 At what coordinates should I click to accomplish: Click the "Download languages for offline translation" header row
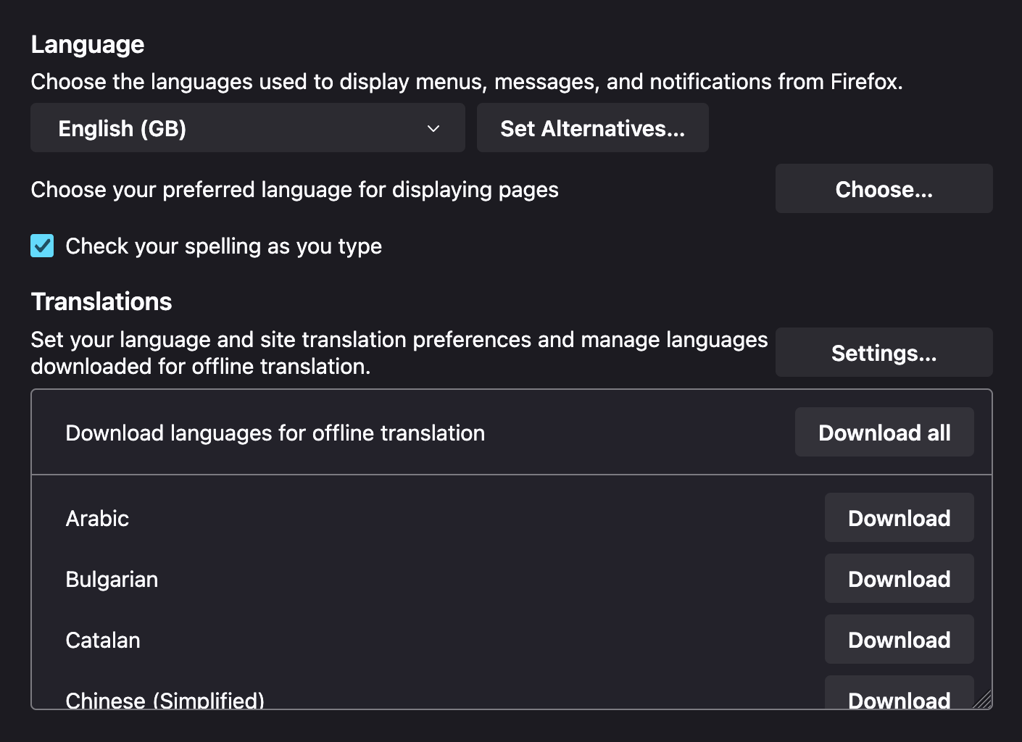[275, 433]
